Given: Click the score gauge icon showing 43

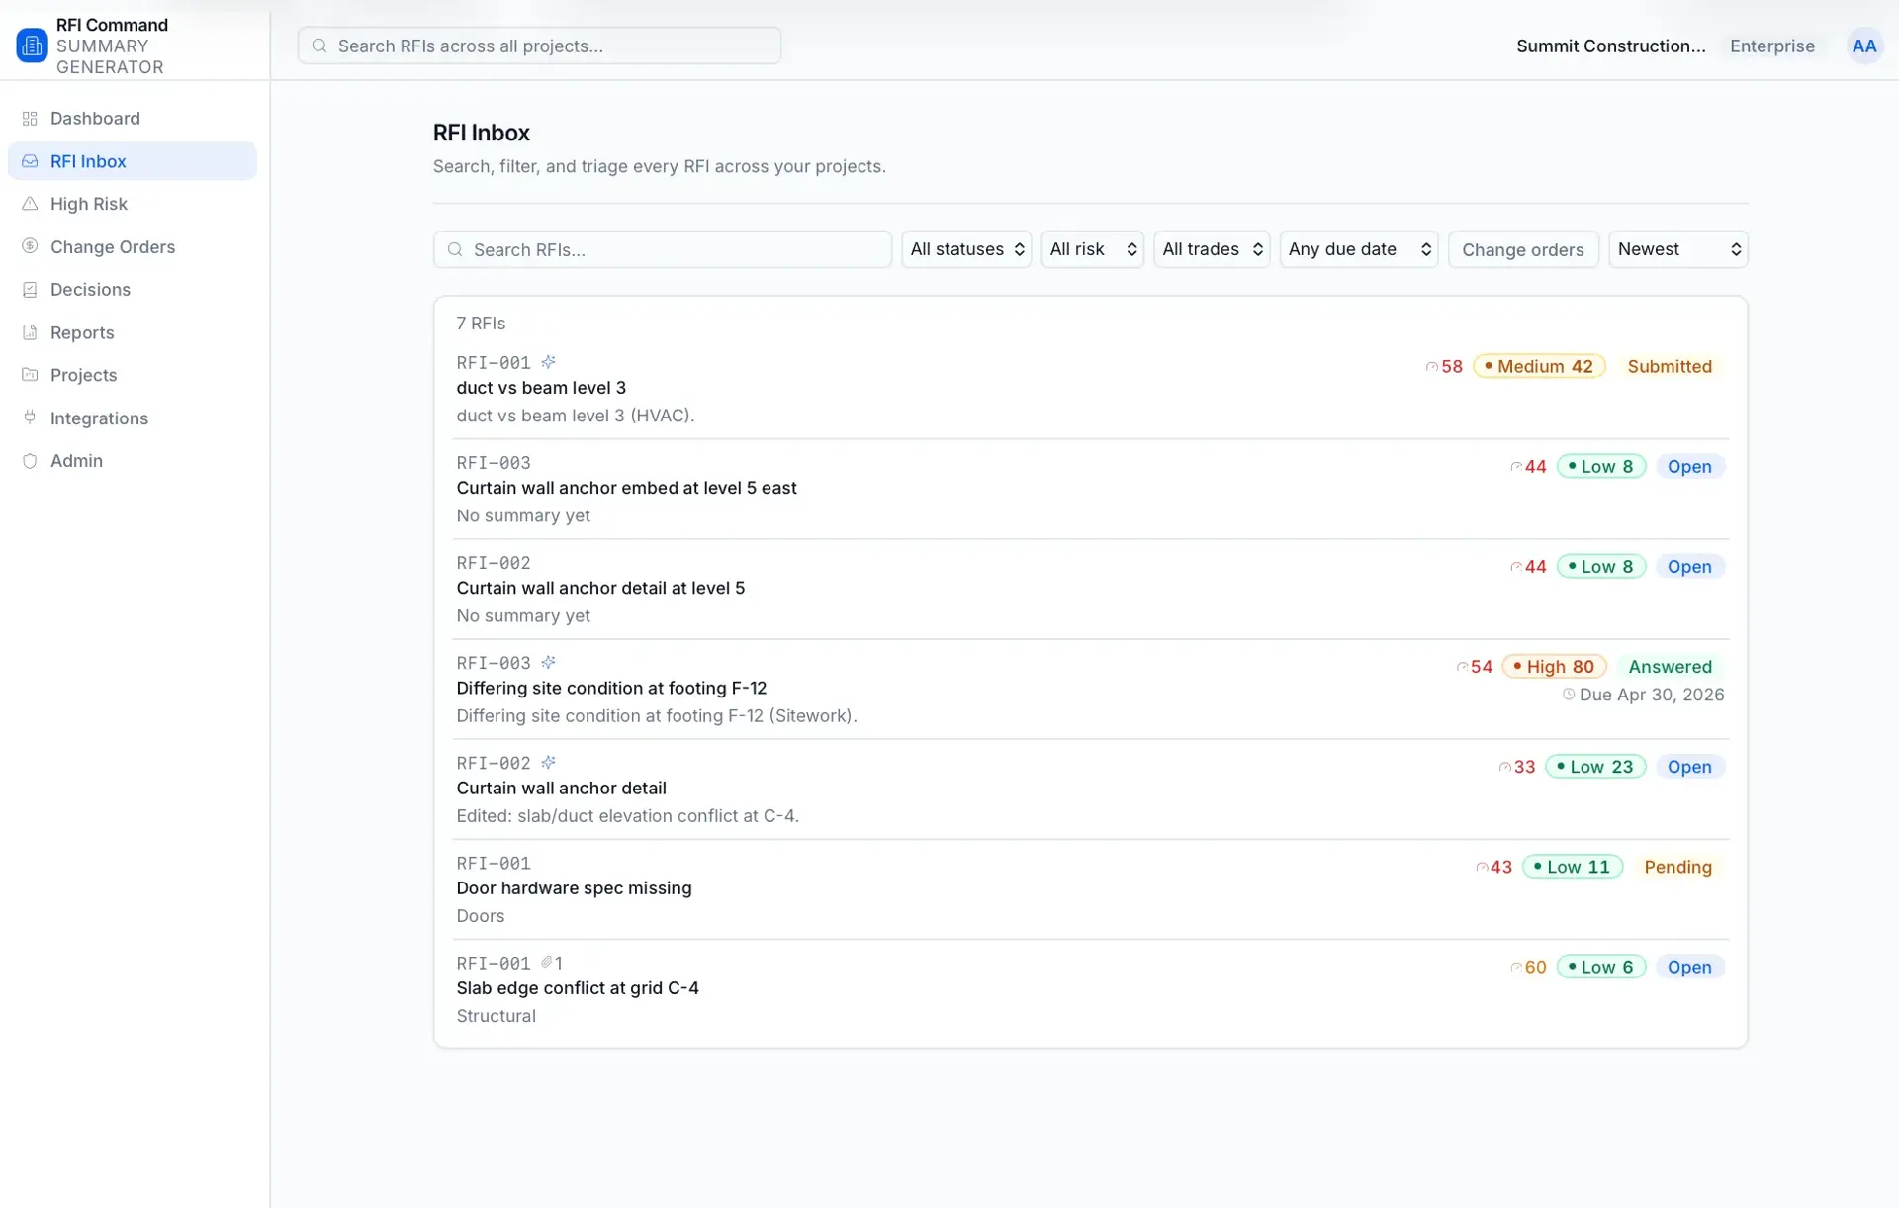Looking at the screenshot, I should coord(1482,867).
